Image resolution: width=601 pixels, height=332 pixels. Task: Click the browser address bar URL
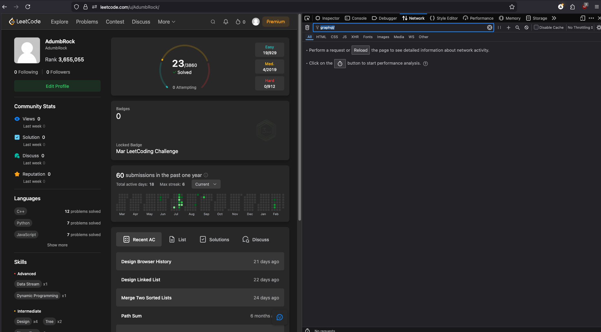(x=130, y=7)
